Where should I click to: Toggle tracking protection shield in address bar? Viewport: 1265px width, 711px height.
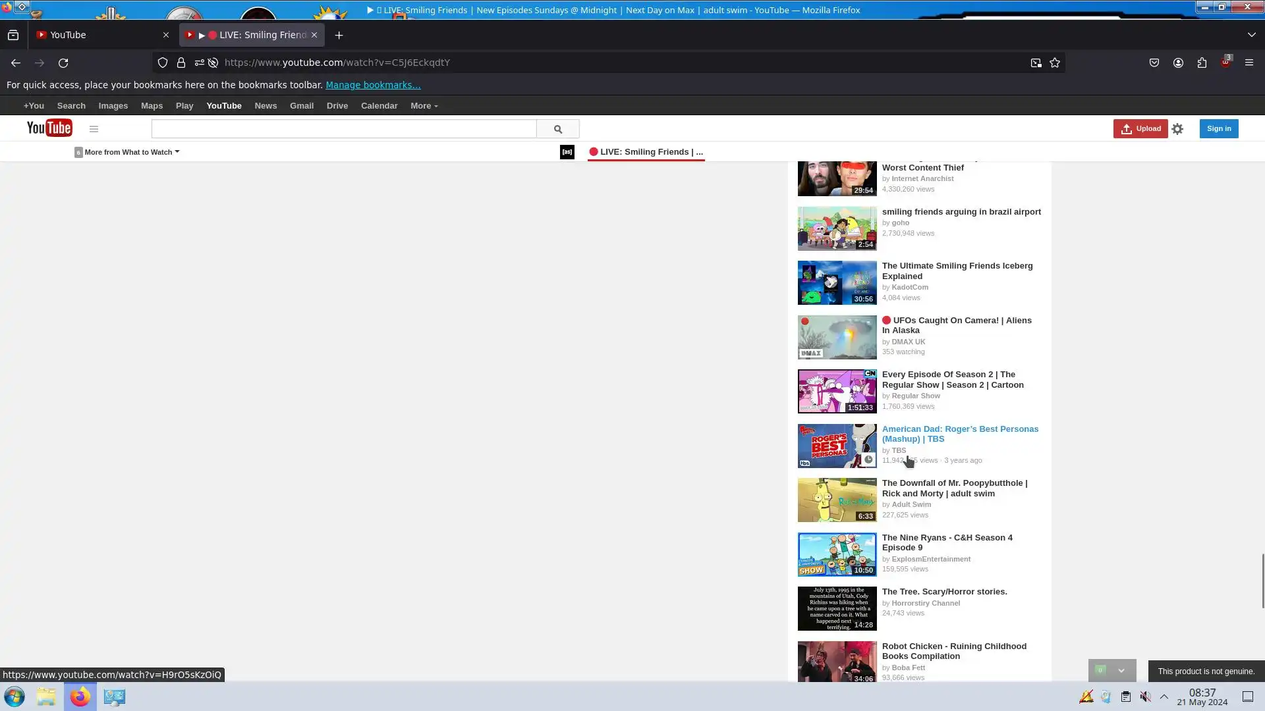tap(162, 63)
